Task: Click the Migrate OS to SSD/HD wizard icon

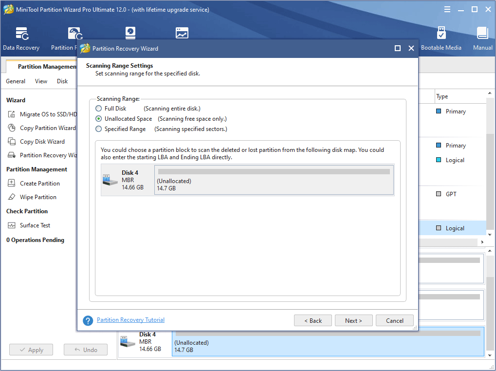Action: pos(11,114)
